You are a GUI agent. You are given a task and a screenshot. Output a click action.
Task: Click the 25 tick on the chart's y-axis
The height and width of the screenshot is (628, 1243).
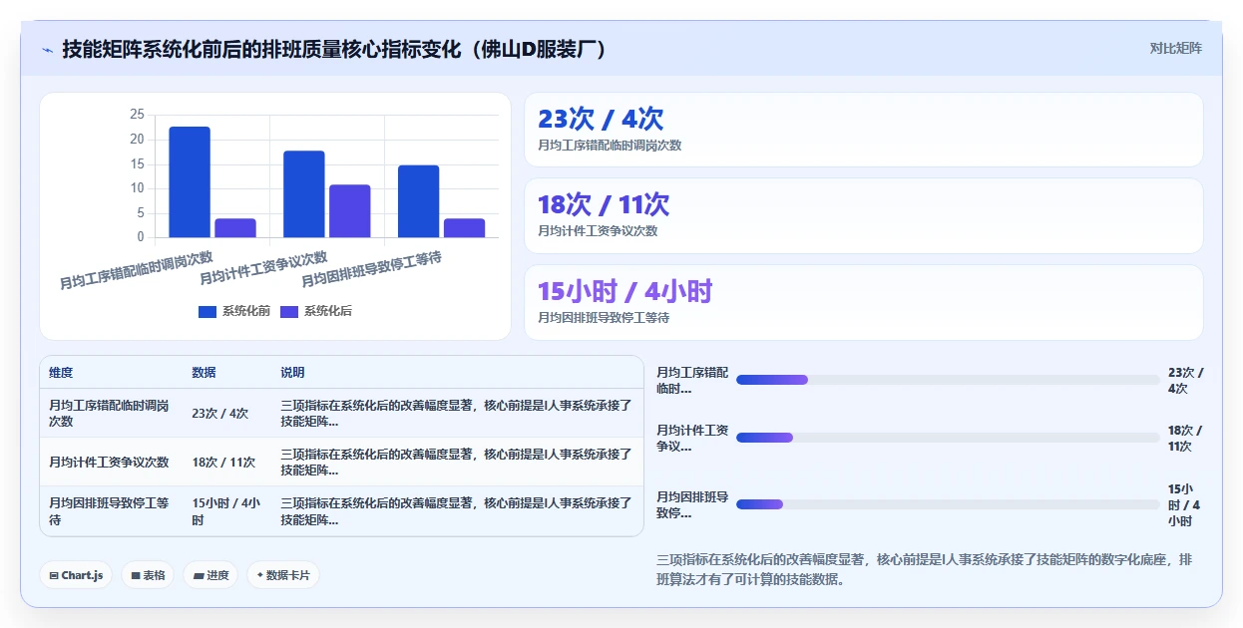click(137, 115)
